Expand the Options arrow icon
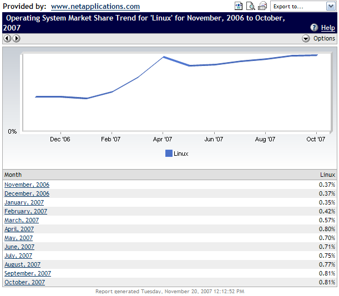The height and width of the screenshot is (296, 339). [x=306, y=39]
